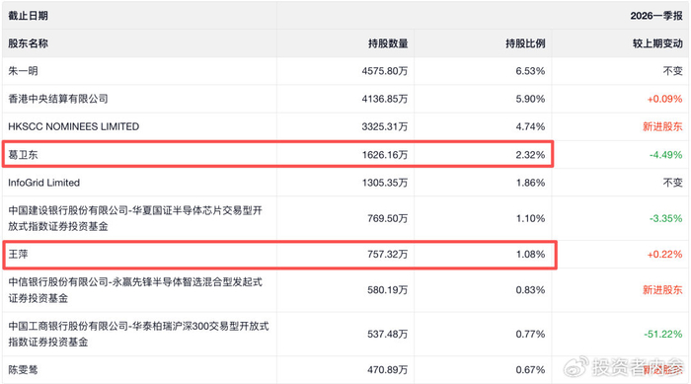
Task: Click the 757.32万 holding amount
Action: tap(388, 254)
